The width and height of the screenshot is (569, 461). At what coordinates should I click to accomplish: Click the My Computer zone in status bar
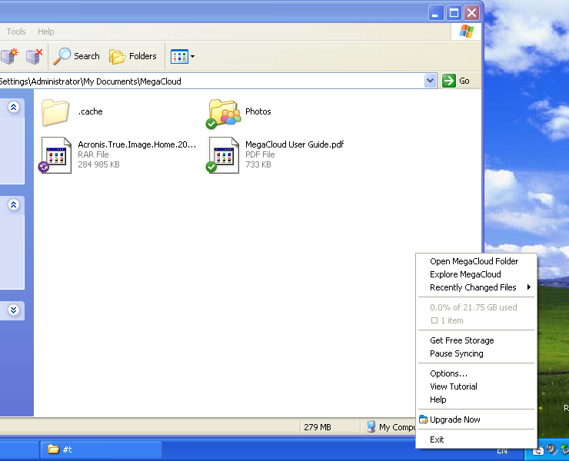pyautogui.click(x=391, y=427)
